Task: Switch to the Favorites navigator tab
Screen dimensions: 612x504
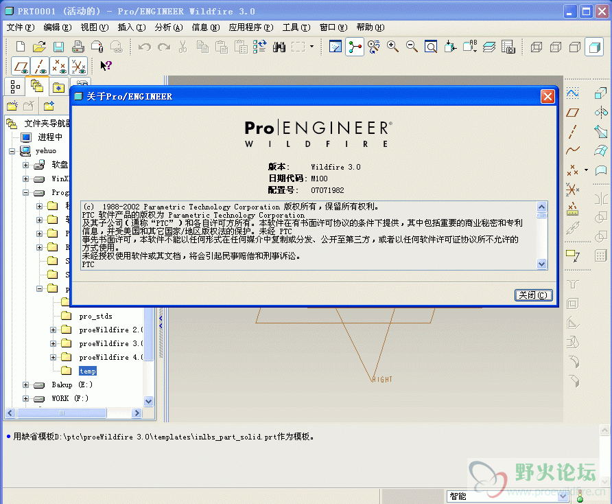Action: pos(58,87)
